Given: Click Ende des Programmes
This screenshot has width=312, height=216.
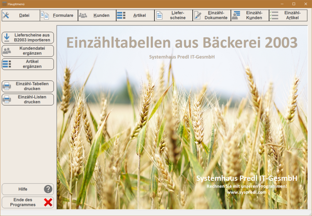Looking at the screenshot, I should click(x=28, y=202).
